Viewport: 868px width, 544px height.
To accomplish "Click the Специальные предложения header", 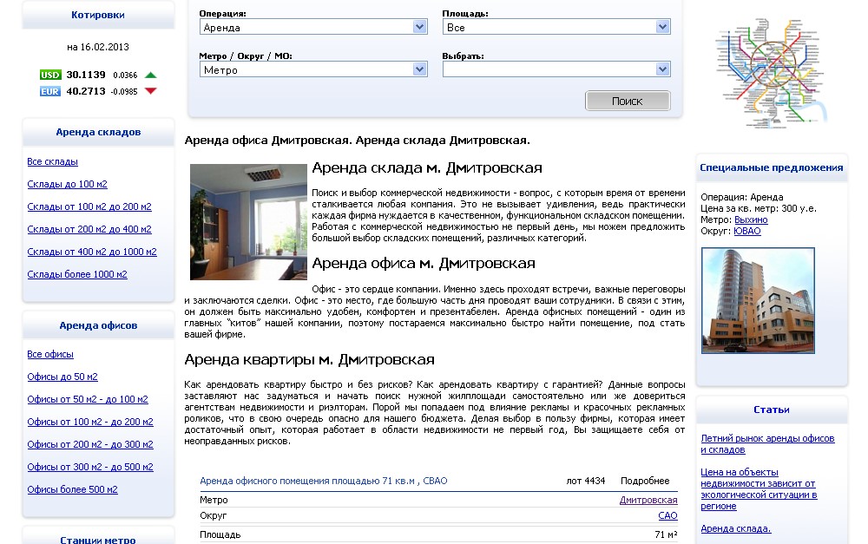I will [x=771, y=167].
